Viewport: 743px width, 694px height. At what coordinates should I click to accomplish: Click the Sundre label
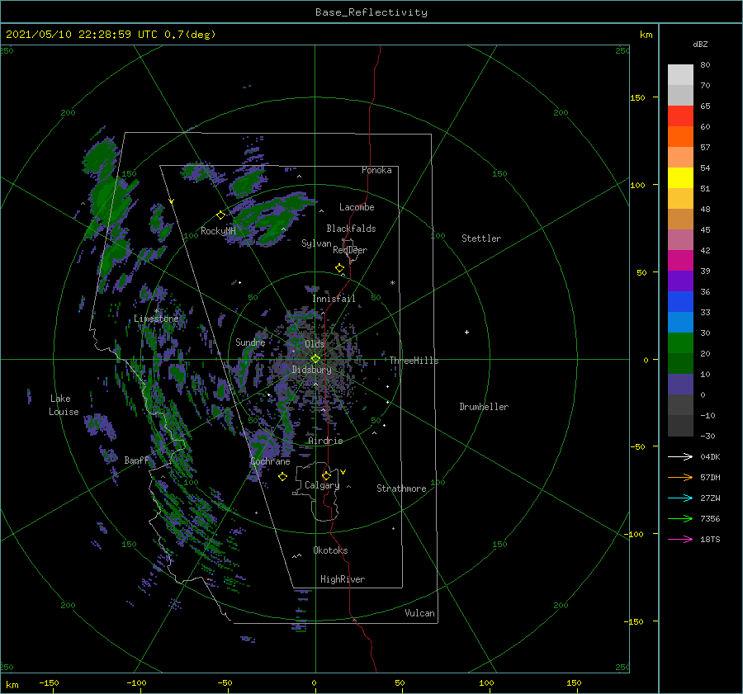point(250,342)
